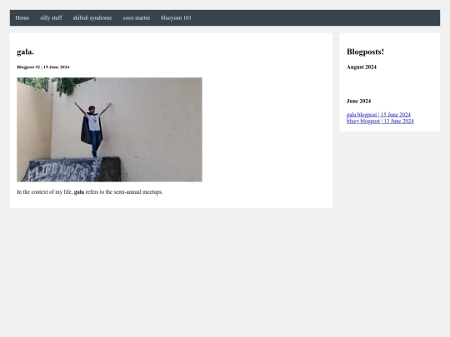The image size is (450, 337).
Task: Open the gala blogpost 15 June link
Action: coord(378,115)
